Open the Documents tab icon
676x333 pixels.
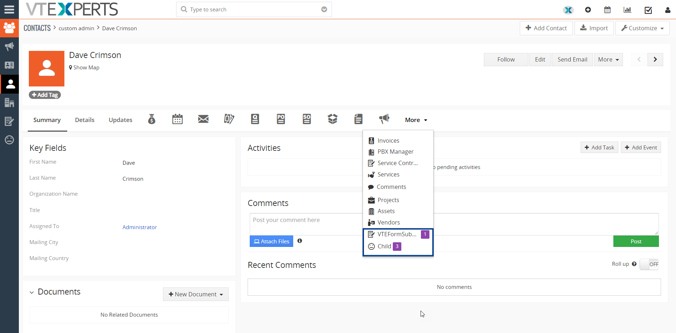(358, 119)
